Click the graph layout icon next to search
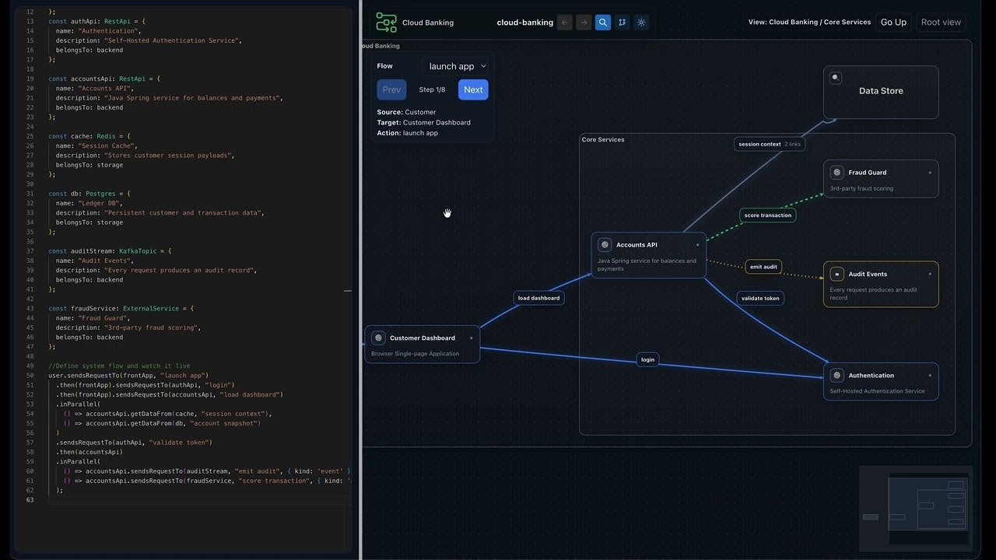Image resolution: width=996 pixels, height=560 pixels. tap(622, 23)
